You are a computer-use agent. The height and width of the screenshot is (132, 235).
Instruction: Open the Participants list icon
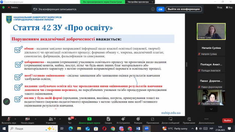(x=51, y=119)
